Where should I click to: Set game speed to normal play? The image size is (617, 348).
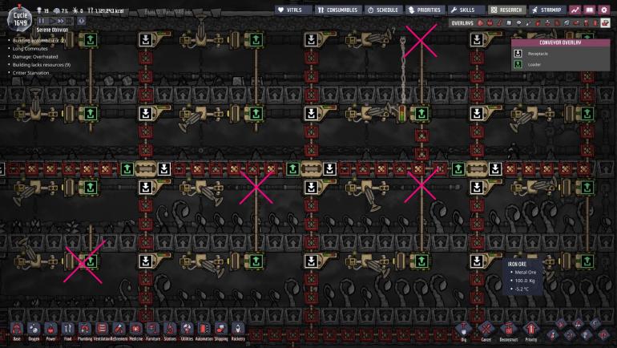point(51,21)
